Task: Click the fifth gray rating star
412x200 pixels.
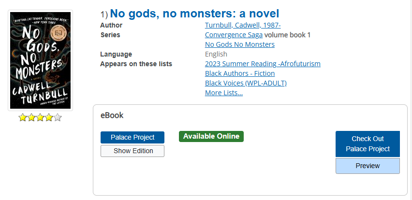Action: [58, 117]
